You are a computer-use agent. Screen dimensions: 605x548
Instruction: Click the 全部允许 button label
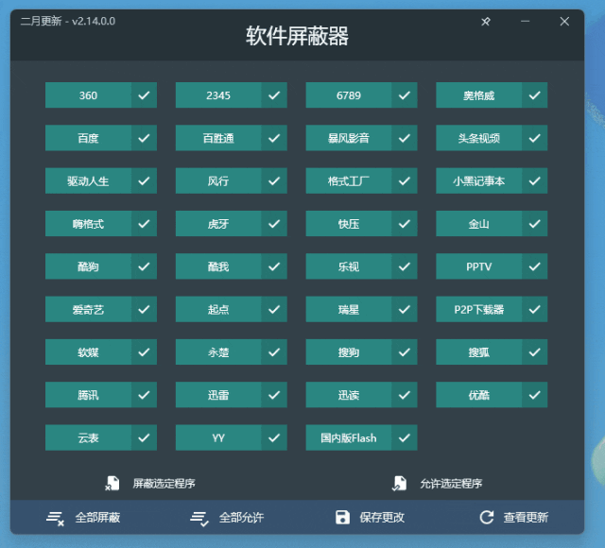click(242, 518)
